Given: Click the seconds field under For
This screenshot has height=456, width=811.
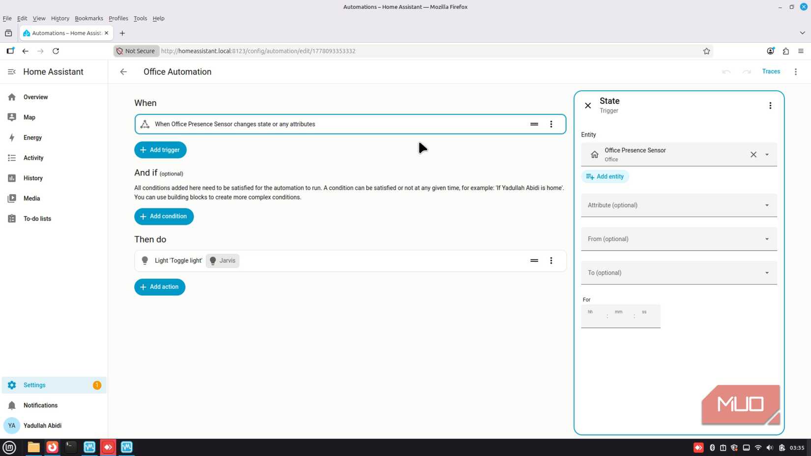Looking at the screenshot, I should point(648,316).
